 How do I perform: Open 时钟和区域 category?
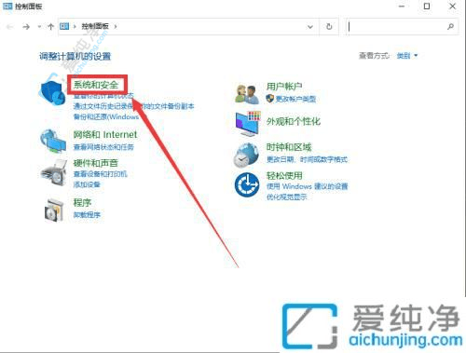click(289, 147)
